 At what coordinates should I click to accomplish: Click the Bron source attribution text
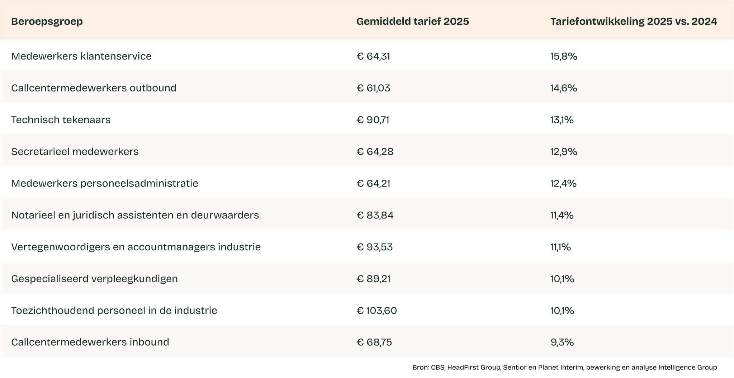[564, 367]
